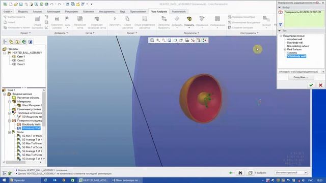Click the last navigator tab icon above the project tree

(x=31, y=42)
